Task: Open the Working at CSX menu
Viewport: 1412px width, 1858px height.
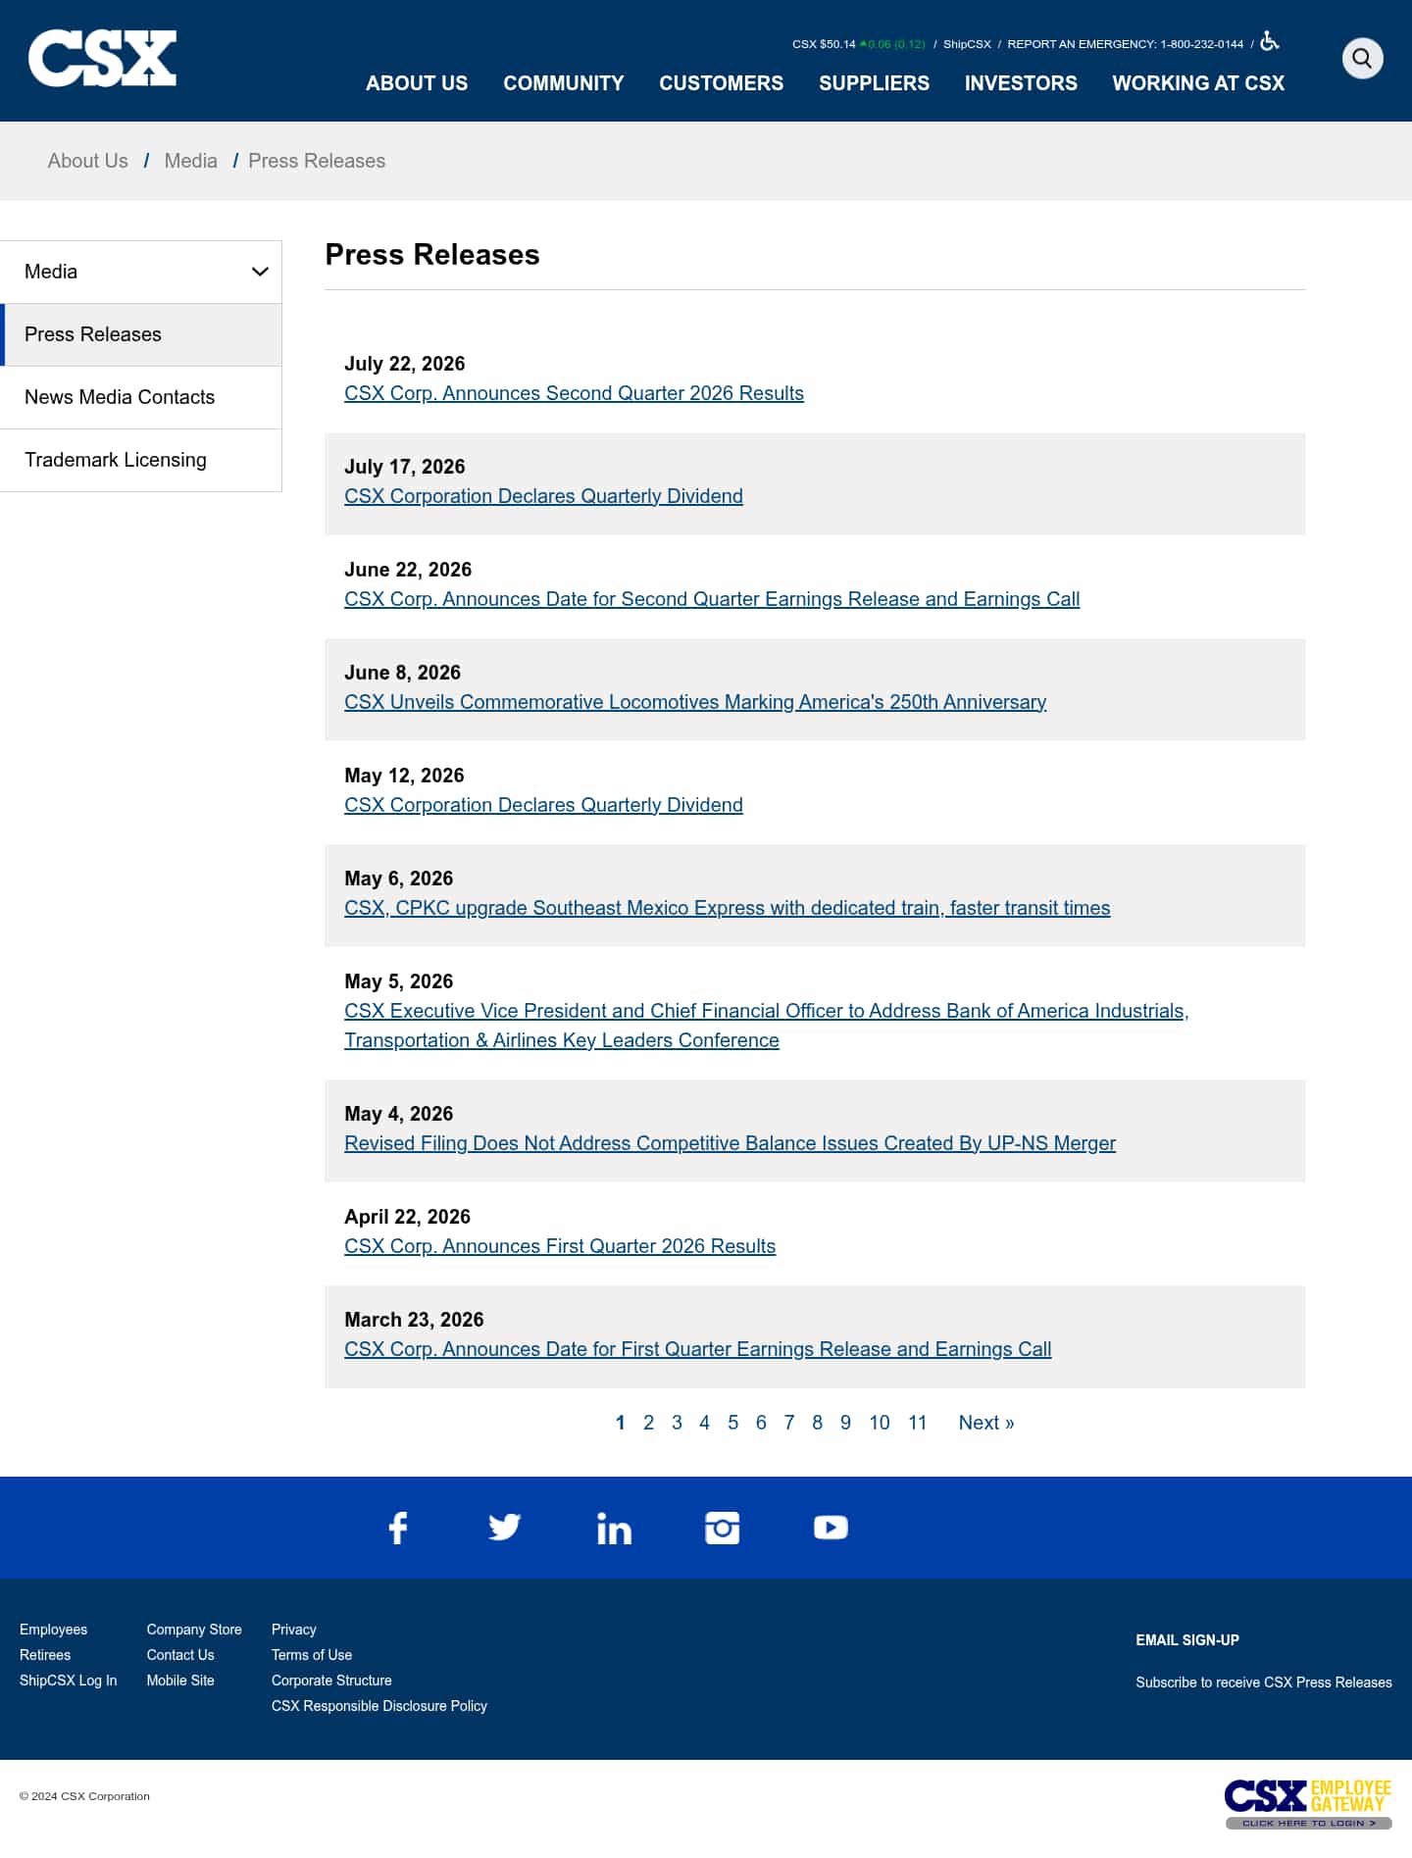Action: [1198, 83]
